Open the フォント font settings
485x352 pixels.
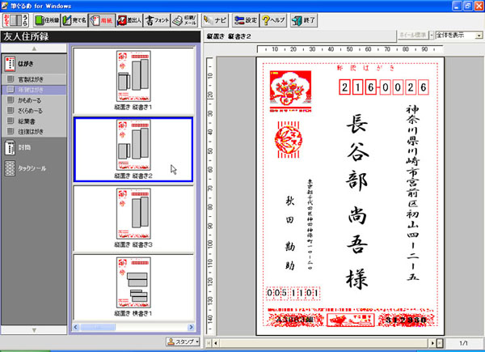click(x=157, y=18)
